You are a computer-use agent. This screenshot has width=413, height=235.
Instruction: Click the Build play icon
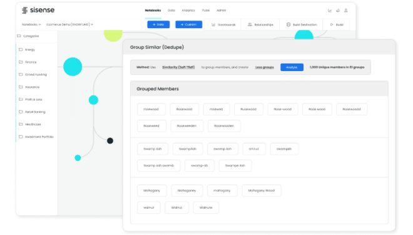pos(332,25)
